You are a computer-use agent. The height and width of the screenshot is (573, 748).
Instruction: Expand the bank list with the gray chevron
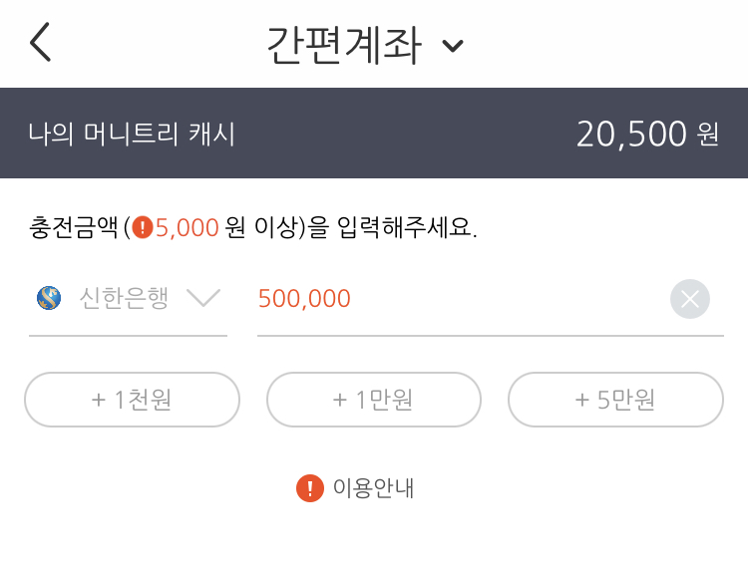click(203, 298)
